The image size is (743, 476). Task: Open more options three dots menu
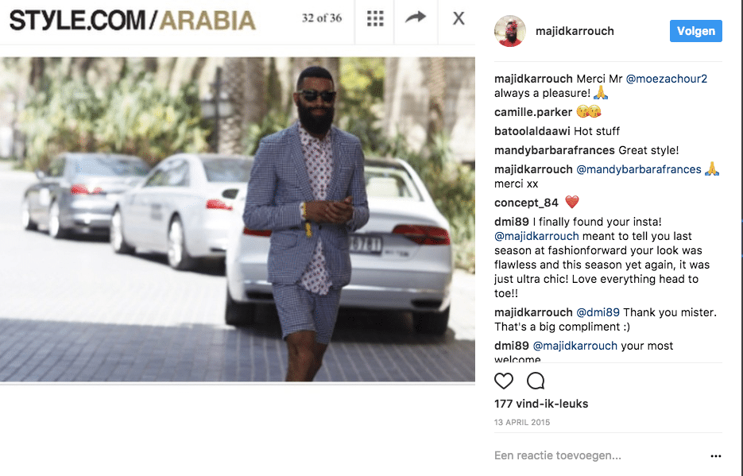tap(715, 456)
